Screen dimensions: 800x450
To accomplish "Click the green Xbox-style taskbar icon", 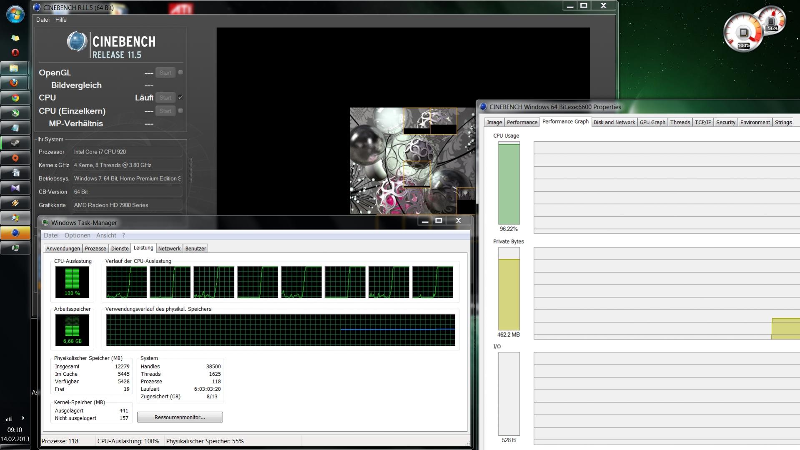I will (15, 113).
